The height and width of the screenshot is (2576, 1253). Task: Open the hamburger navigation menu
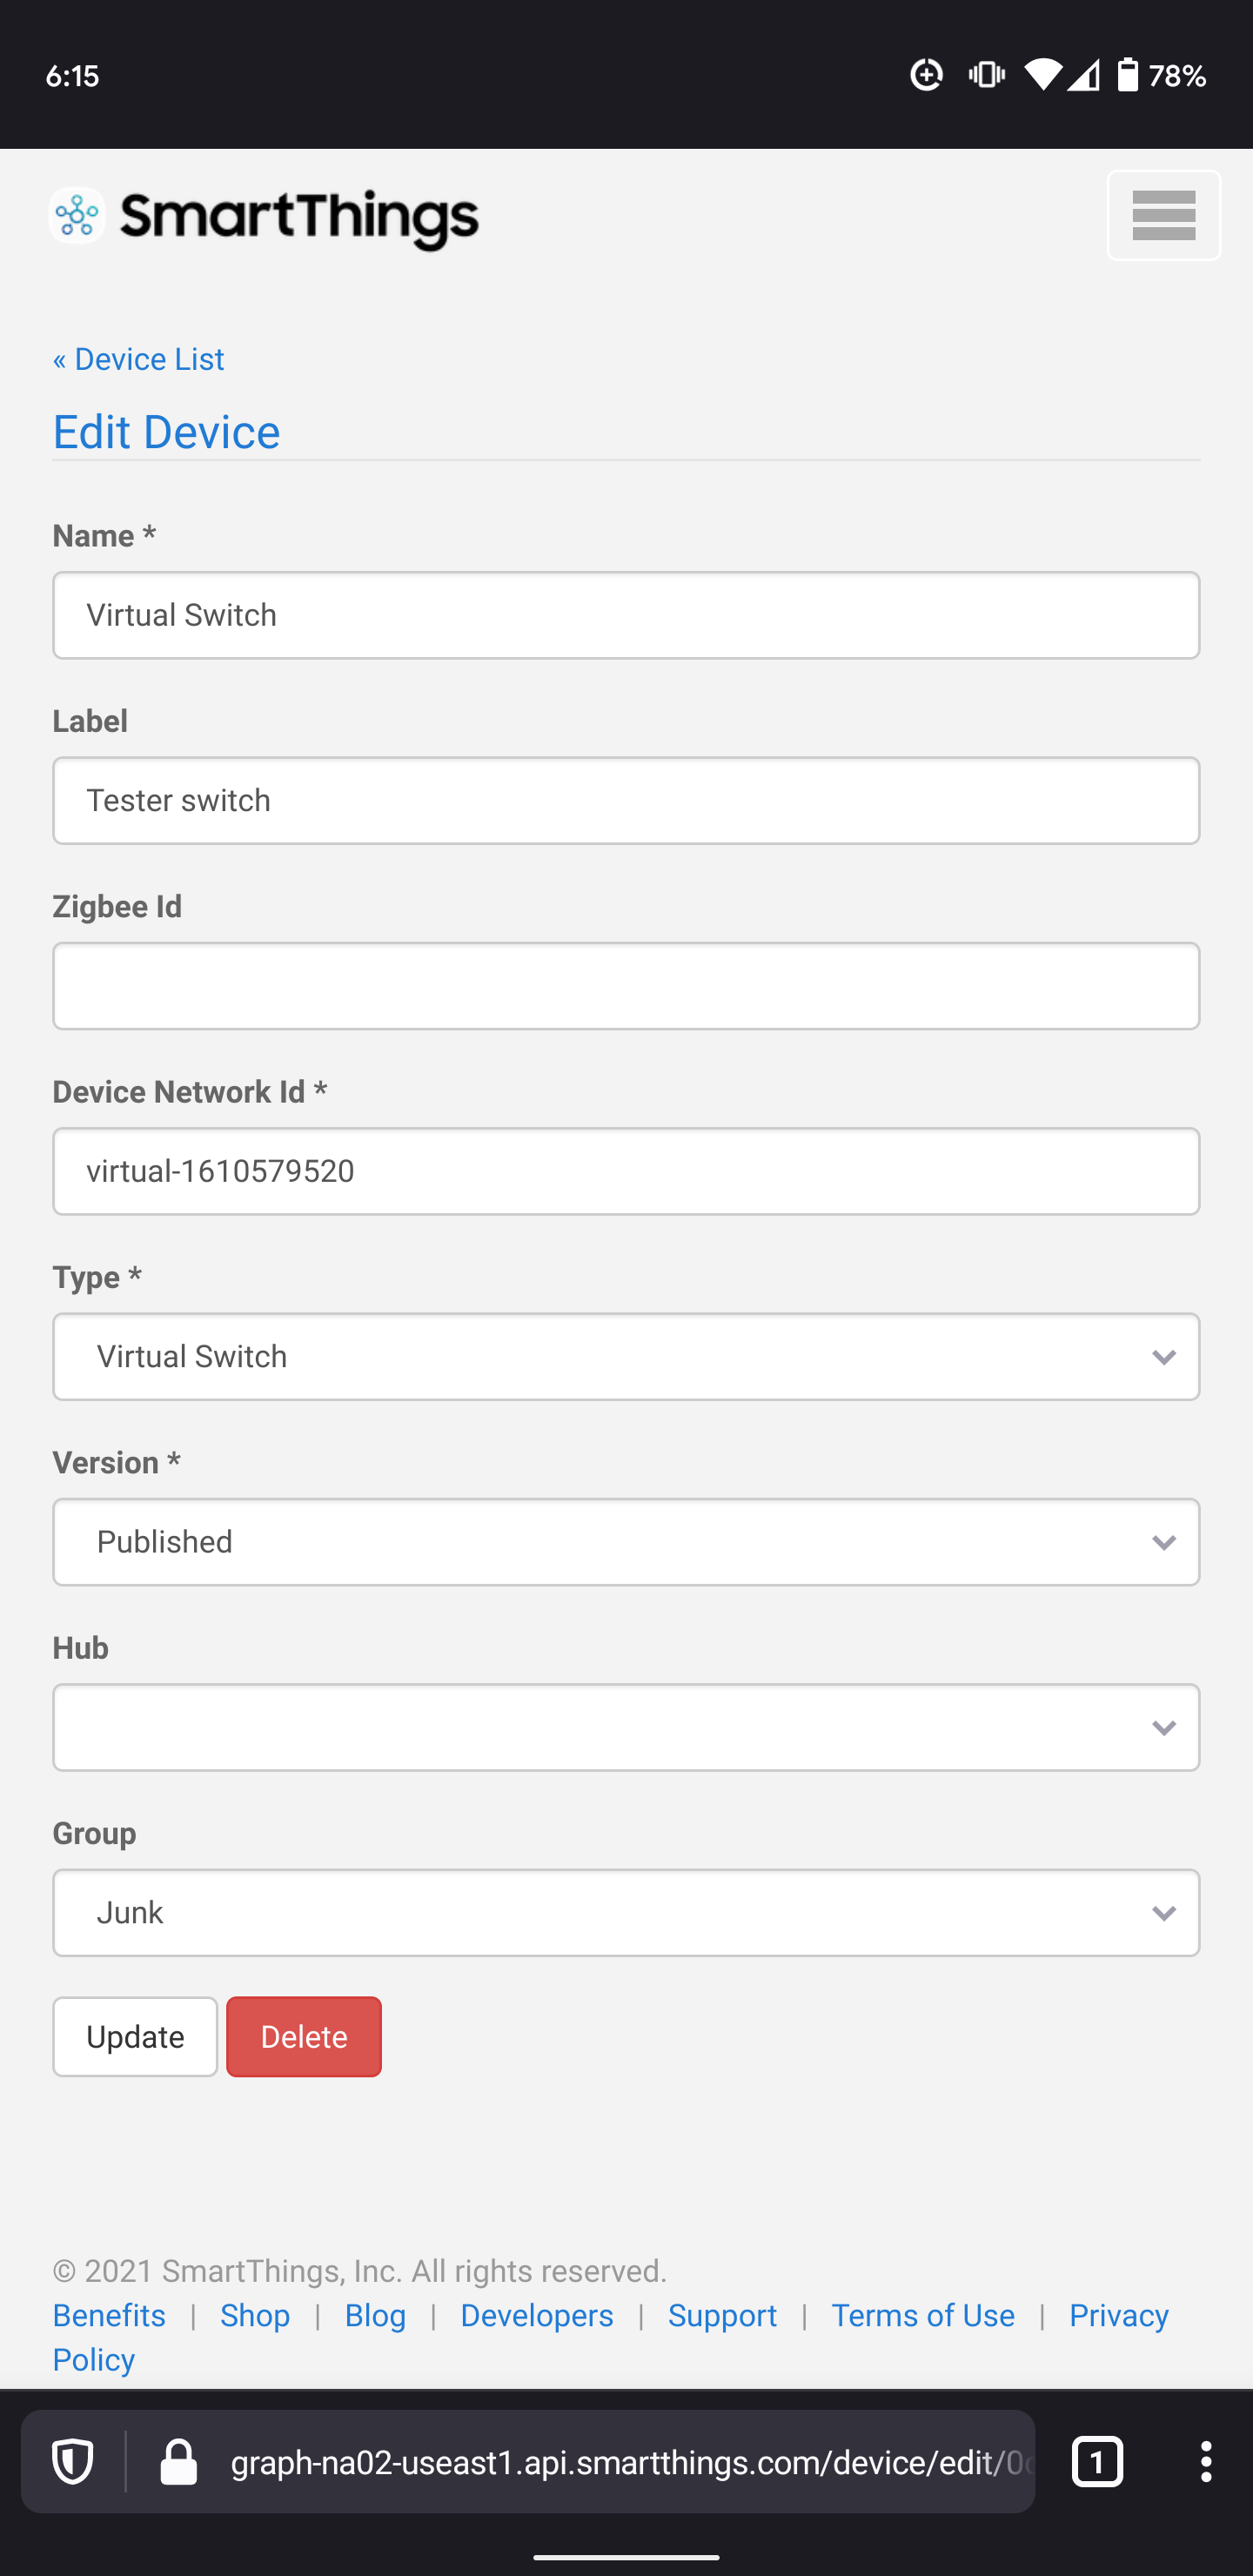click(x=1163, y=216)
